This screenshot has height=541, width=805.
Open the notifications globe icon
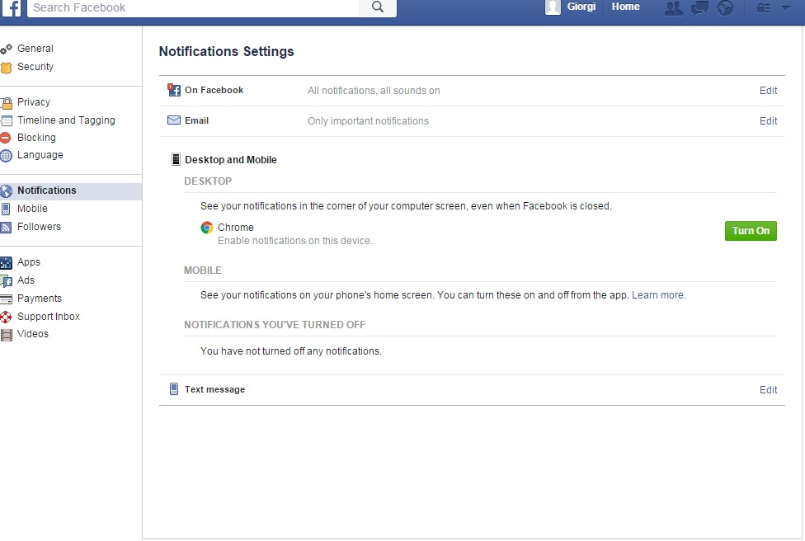725,8
